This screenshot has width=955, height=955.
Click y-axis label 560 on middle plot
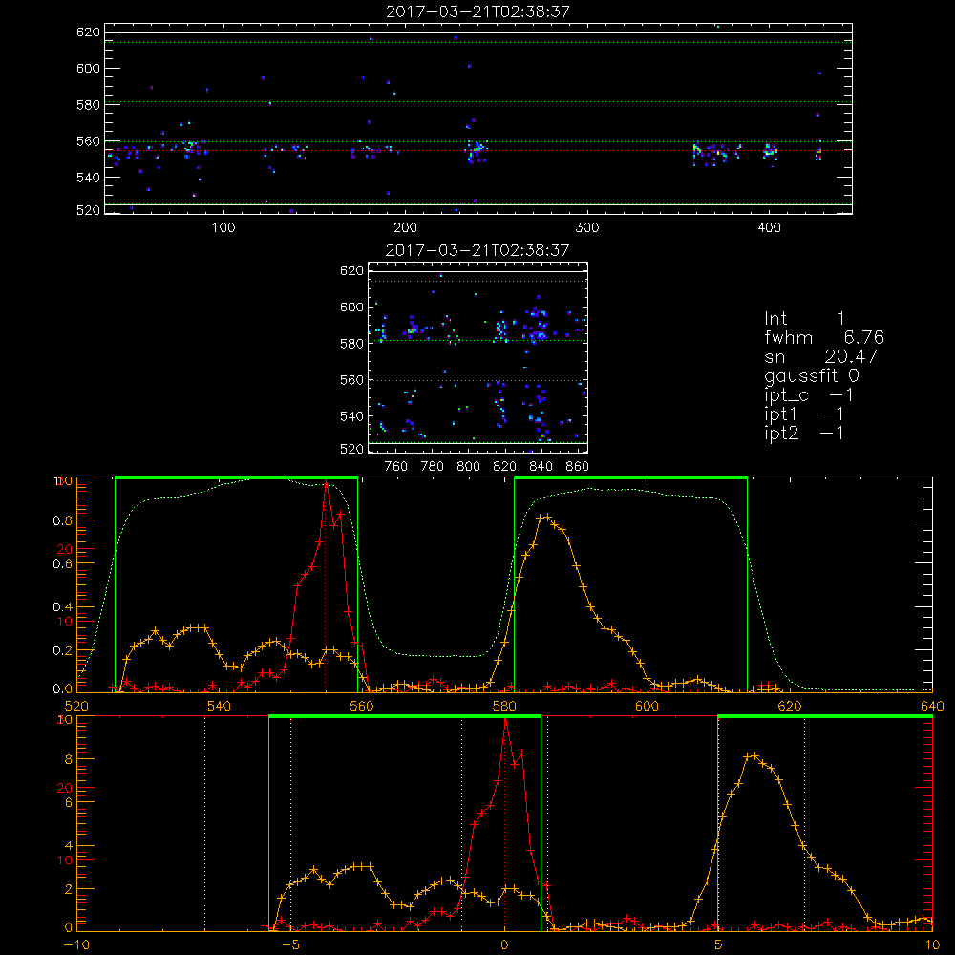pos(352,380)
